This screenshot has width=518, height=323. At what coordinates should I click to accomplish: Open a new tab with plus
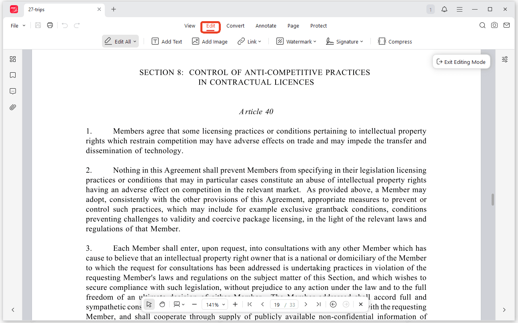click(114, 9)
